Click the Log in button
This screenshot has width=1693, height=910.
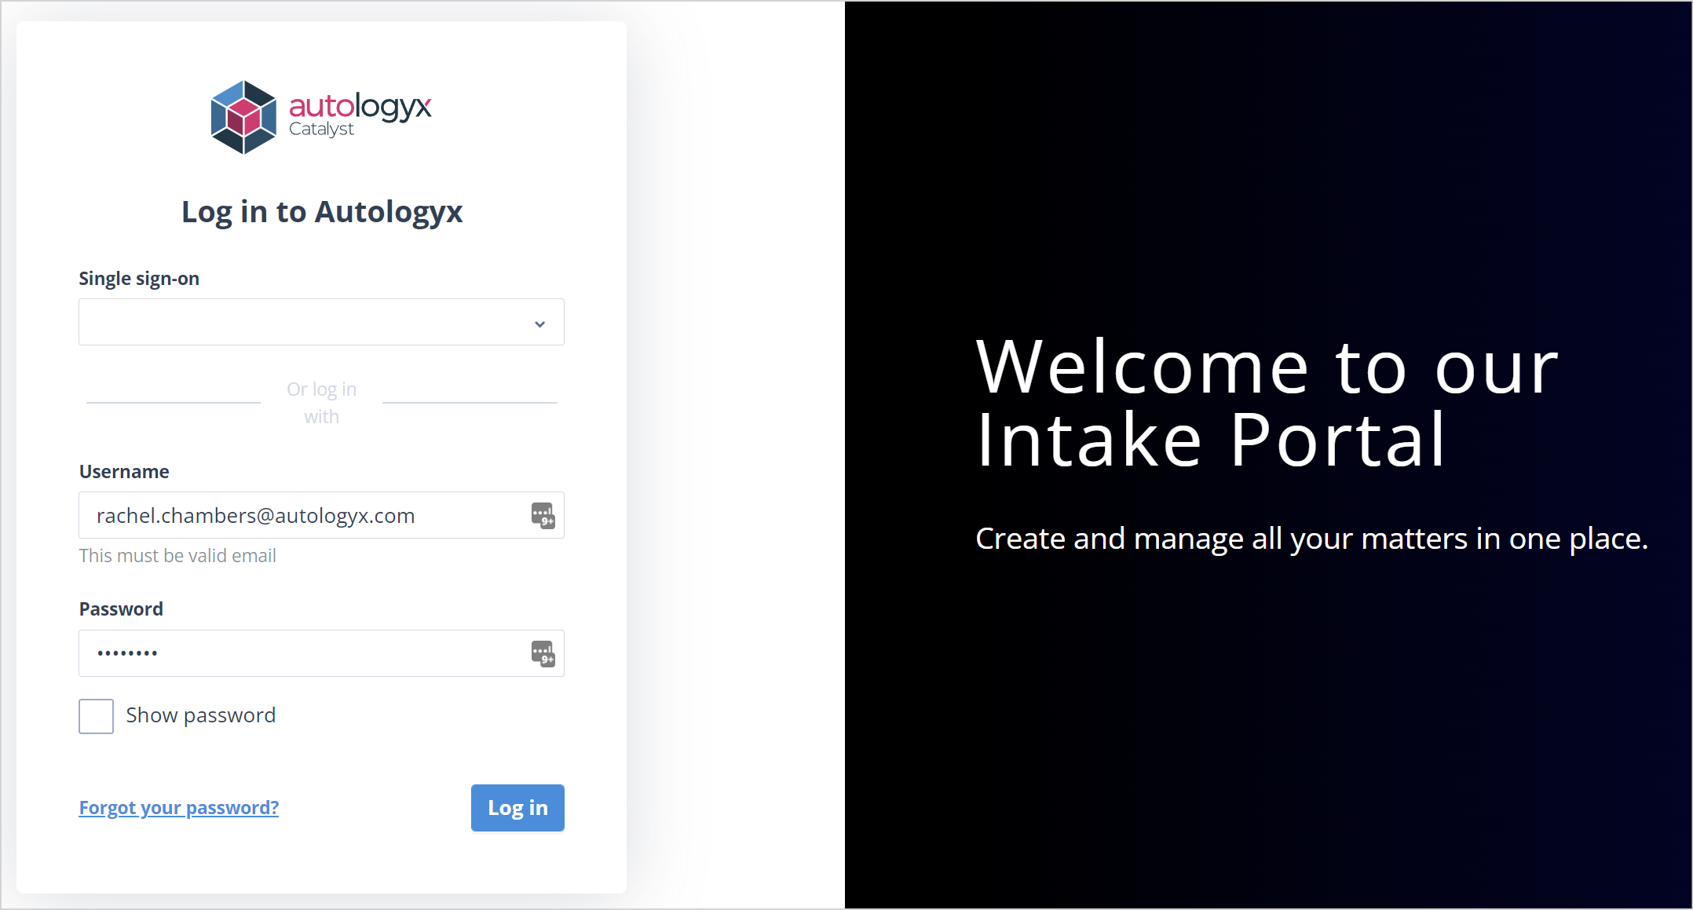(x=517, y=808)
